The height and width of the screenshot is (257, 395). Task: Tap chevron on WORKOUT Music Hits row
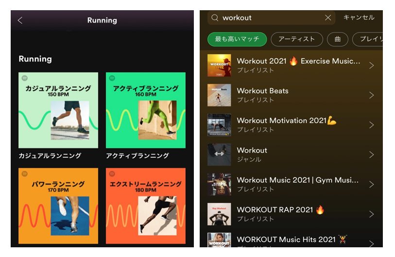[371, 243]
